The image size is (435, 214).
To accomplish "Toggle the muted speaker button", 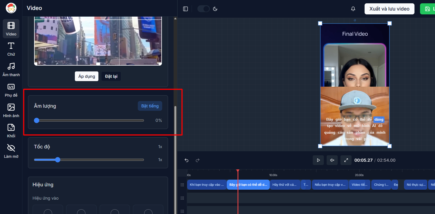I will pos(332,160).
